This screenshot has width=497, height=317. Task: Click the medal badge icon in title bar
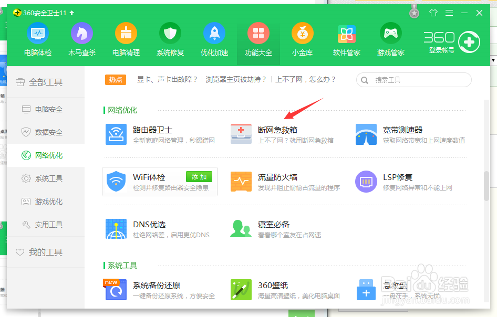pyautogui.click(x=414, y=13)
